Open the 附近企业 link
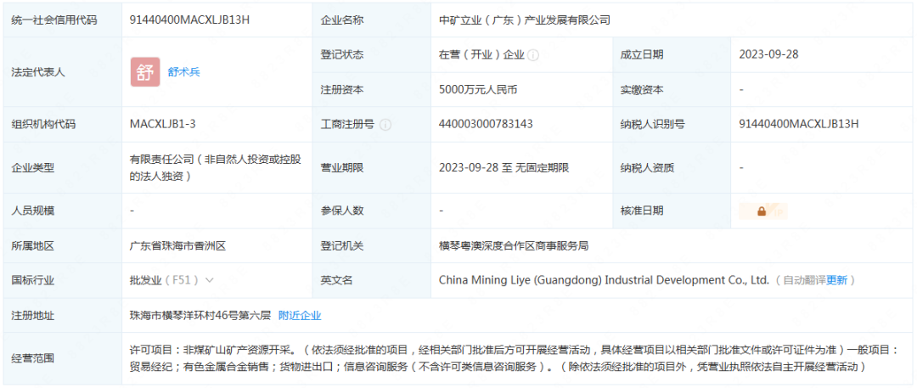Viewport: 917px width, 388px height. point(300,316)
